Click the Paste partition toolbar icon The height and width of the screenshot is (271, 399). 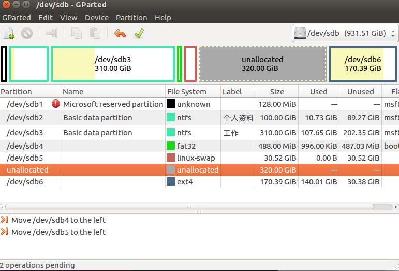(95, 33)
